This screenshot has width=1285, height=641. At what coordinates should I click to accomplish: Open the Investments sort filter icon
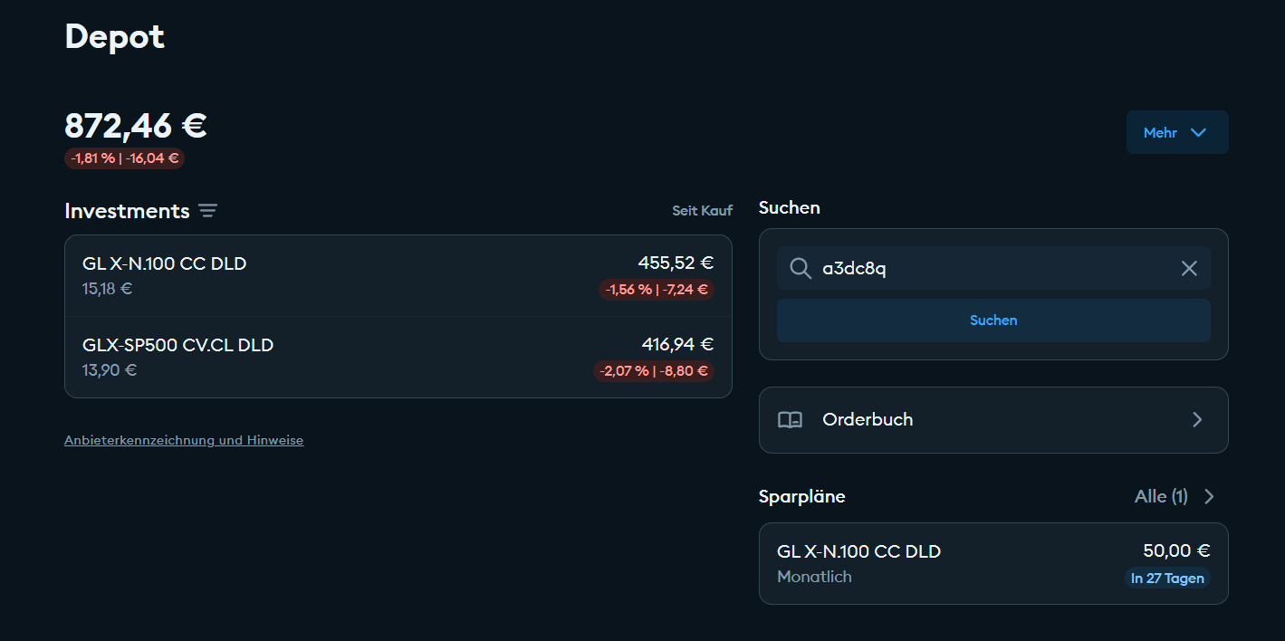point(208,211)
